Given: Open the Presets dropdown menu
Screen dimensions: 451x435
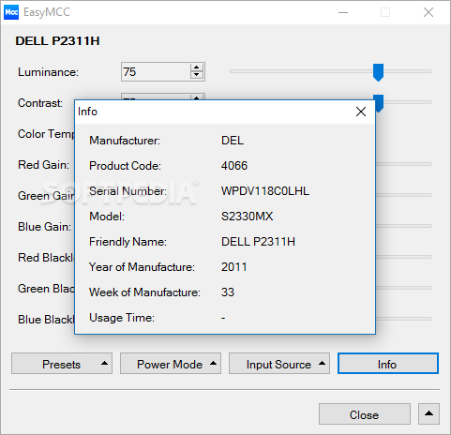Looking at the screenshot, I should click(62, 364).
